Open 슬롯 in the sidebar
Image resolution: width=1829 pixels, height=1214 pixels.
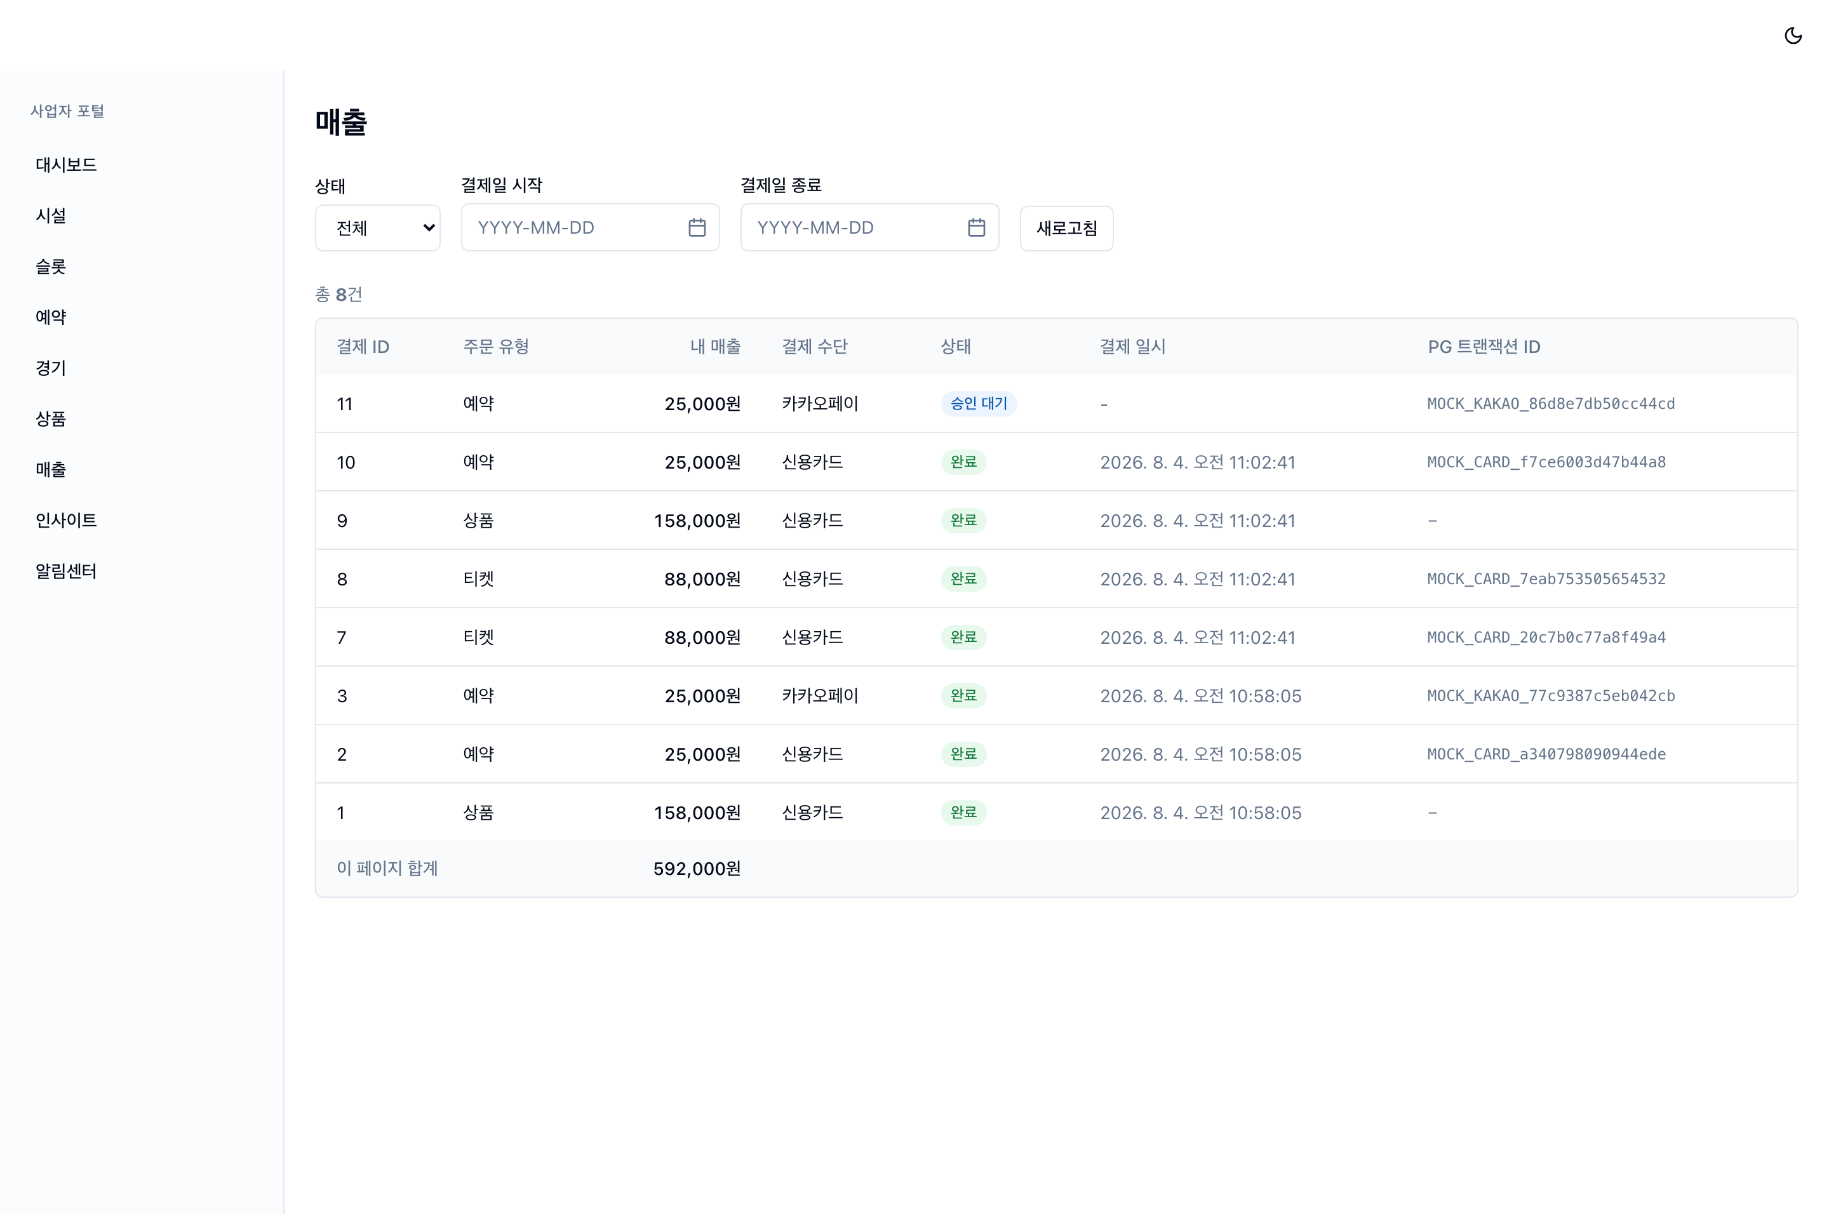click(x=51, y=266)
